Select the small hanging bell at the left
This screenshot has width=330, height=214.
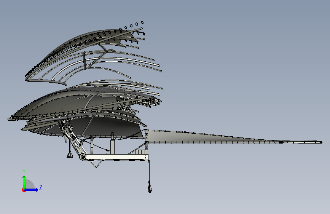point(70,155)
